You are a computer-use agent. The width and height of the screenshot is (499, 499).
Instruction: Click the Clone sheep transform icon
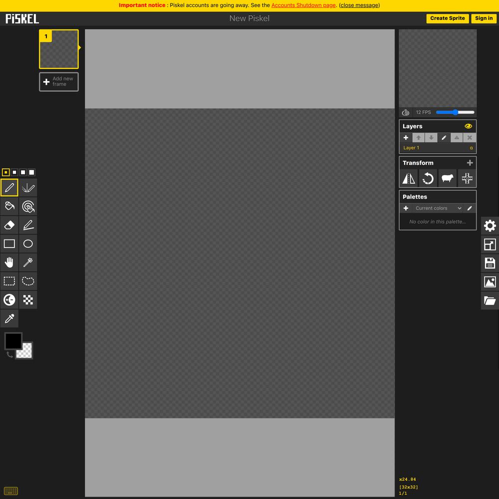point(448,178)
